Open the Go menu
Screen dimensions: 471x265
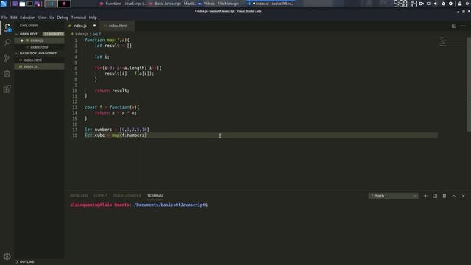click(52, 18)
